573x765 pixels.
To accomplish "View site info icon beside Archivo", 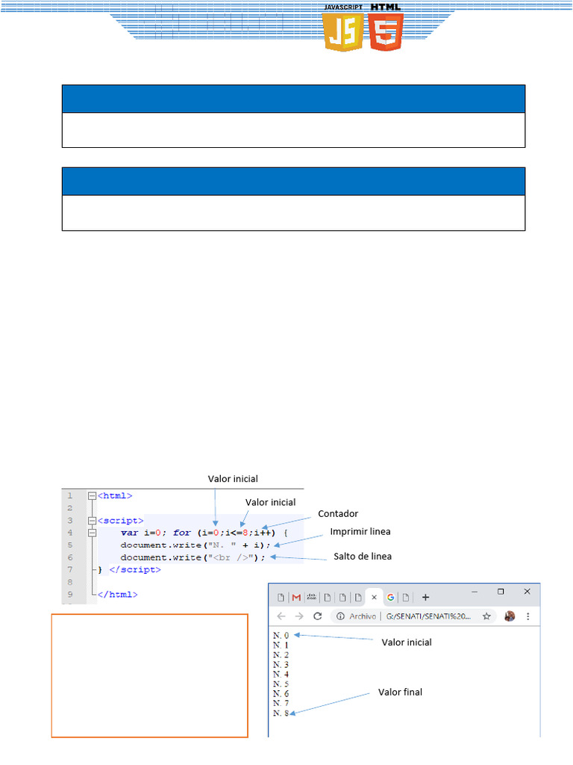I will [340, 616].
